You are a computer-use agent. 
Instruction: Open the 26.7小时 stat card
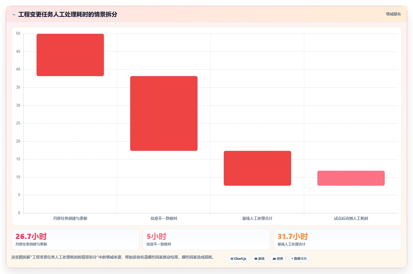(75, 239)
